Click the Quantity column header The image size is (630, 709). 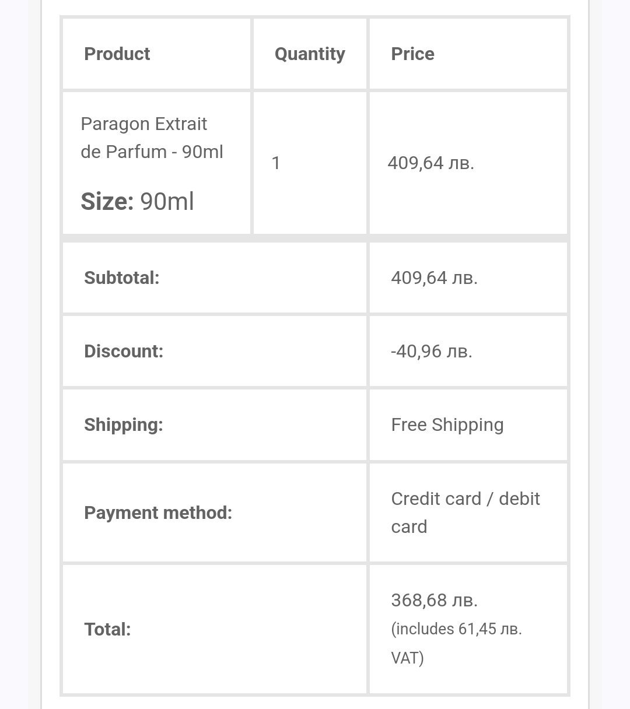(x=310, y=54)
